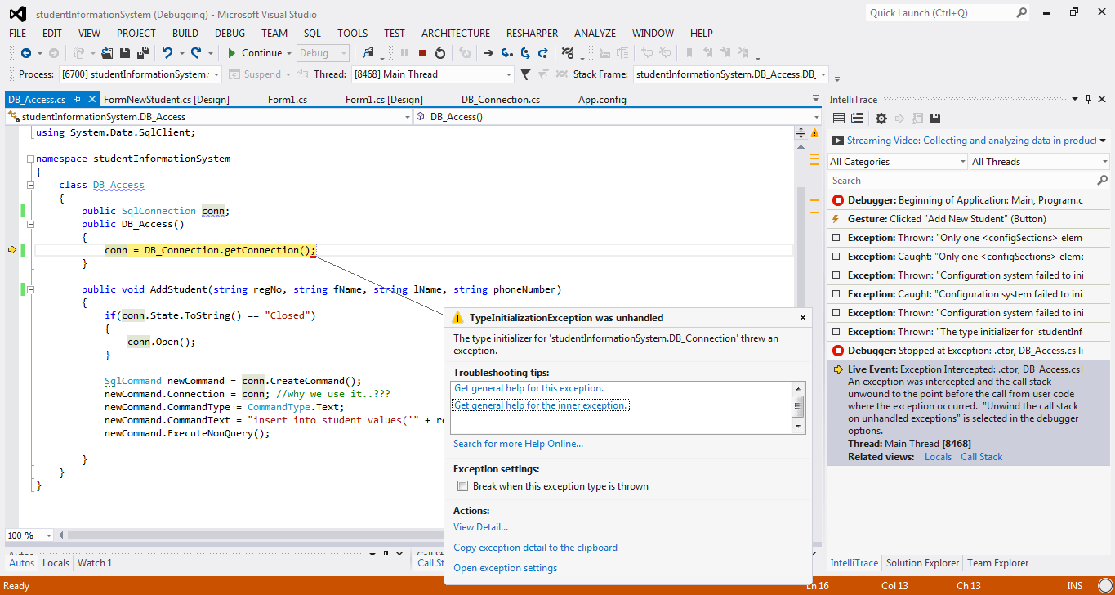Open the All Categories dropdown
The width and height of the screenshot is (1115, 595).
click(897, 162)
